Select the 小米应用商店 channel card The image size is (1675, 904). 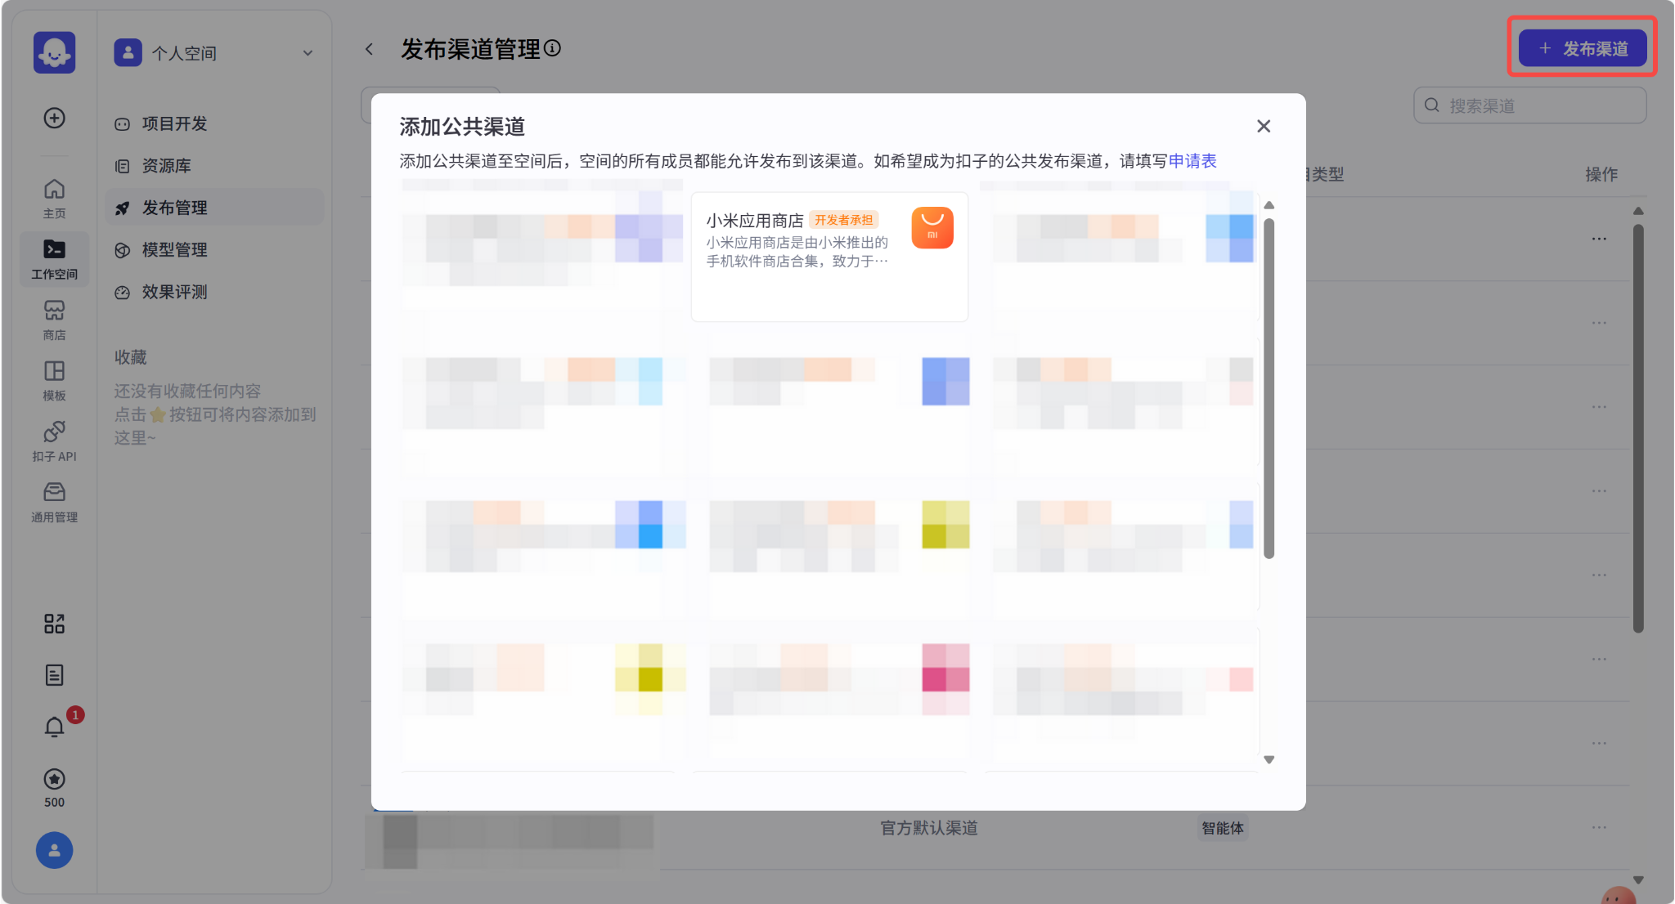coord(829,257)
